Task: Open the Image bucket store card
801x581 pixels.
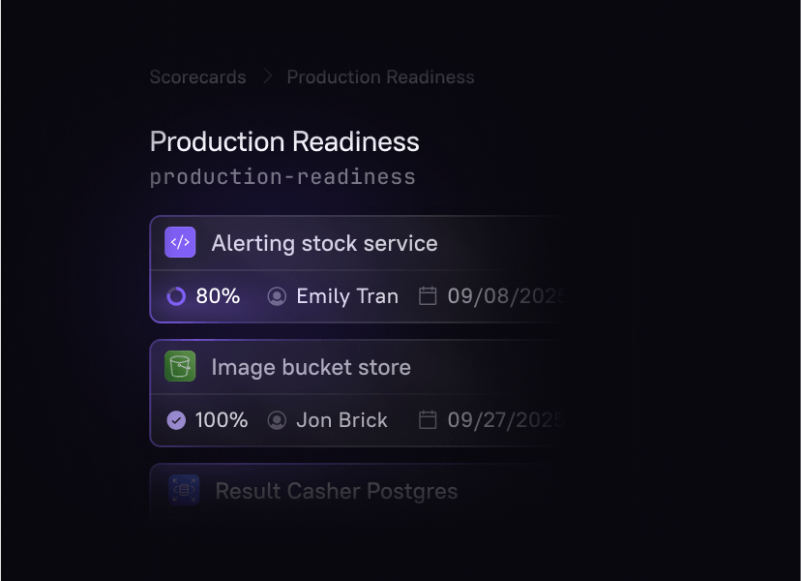Action: [311, 367]
